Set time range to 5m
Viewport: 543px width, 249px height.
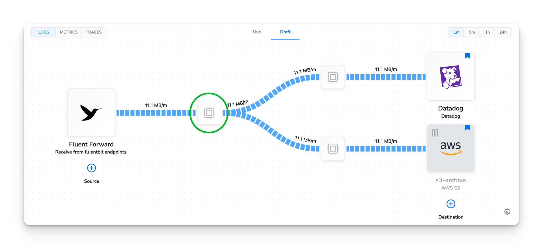(x=472, y=32)
